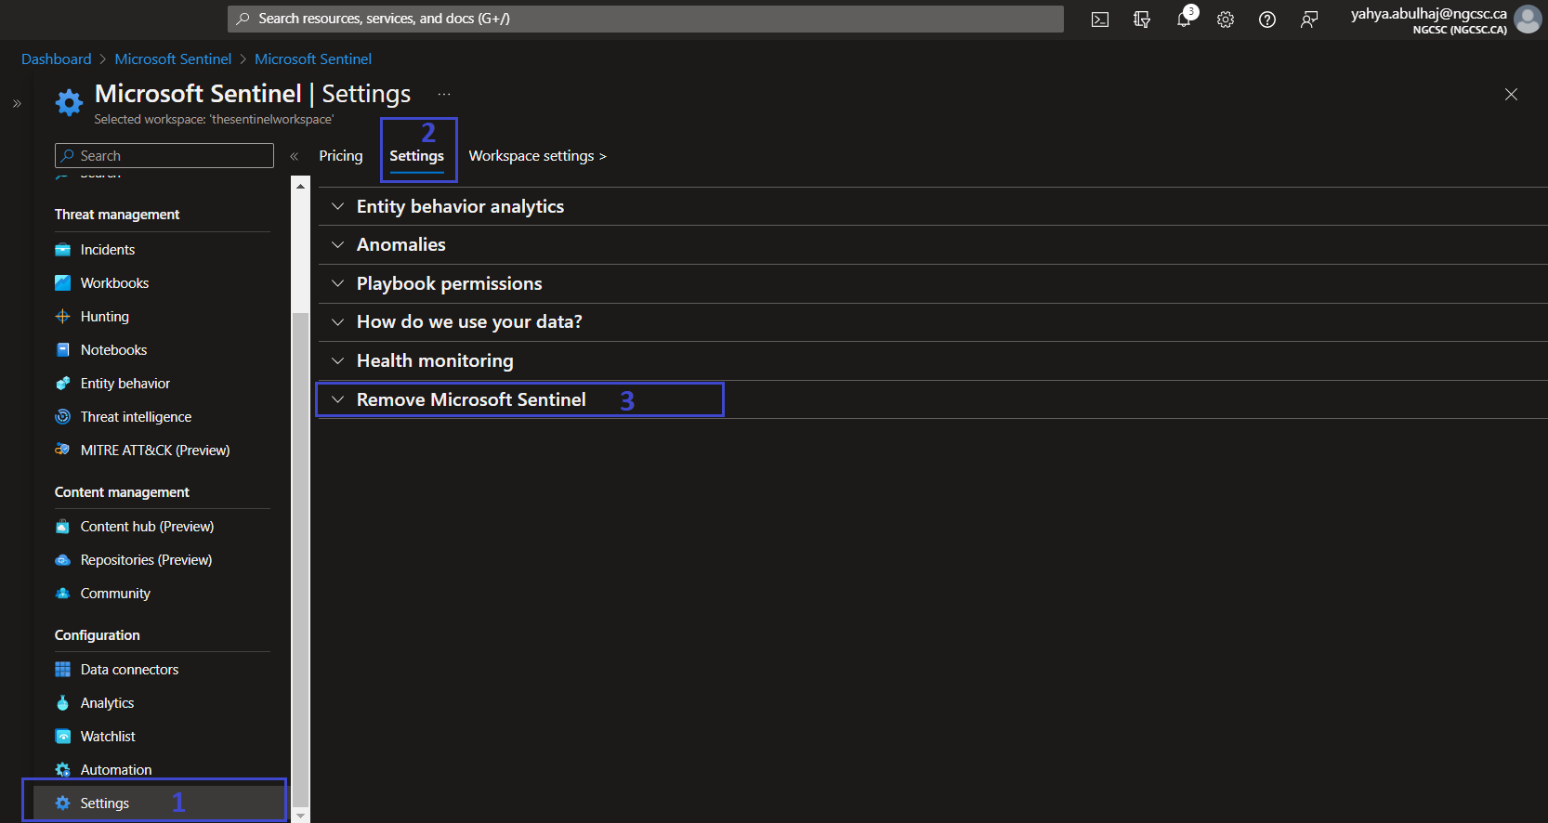Image resolution: width=1548 pixels, height=823 pixels.
Task: Close the Settings blade with X
Action: 1511,95
